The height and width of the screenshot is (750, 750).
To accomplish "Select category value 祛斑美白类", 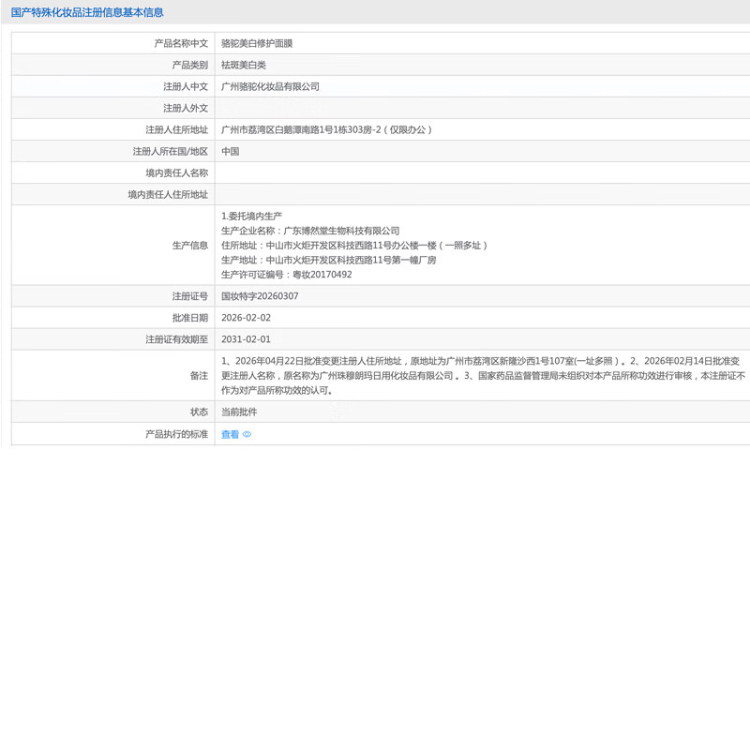I will 244,65.
